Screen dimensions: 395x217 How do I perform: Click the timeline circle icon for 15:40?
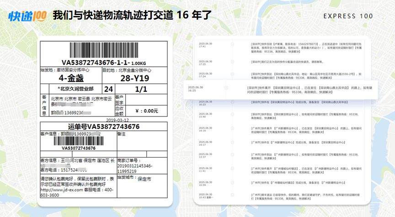[x=233, y=114]
